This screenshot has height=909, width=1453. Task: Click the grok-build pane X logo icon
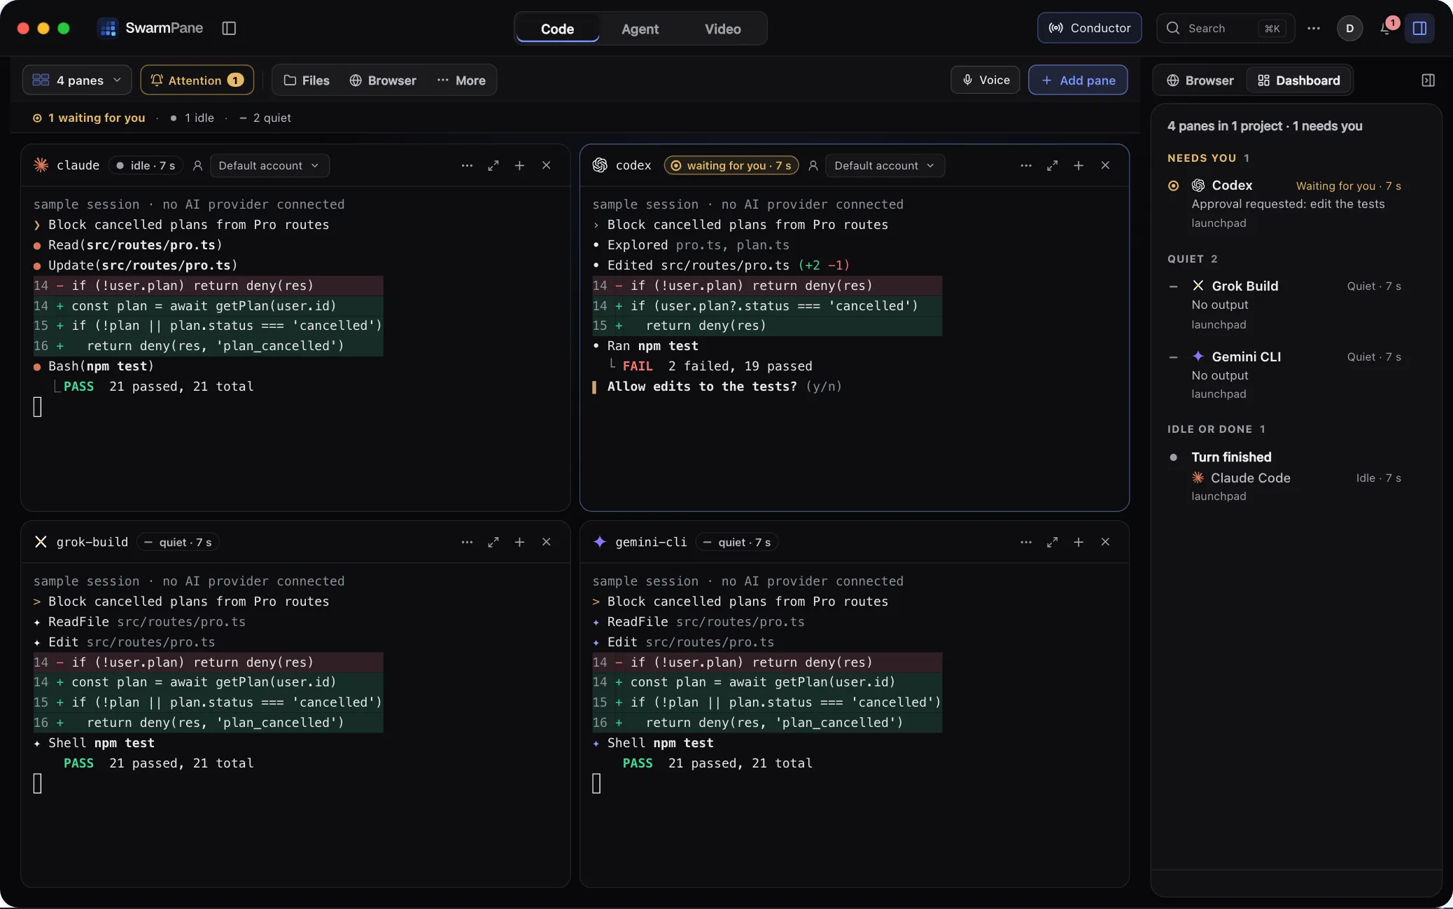(41, 541)
